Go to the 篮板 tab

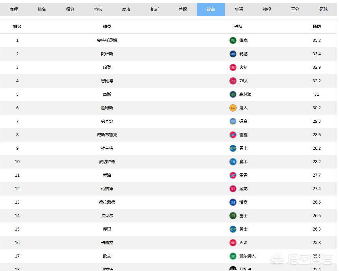pyautogui.click(x=98, y=9)
